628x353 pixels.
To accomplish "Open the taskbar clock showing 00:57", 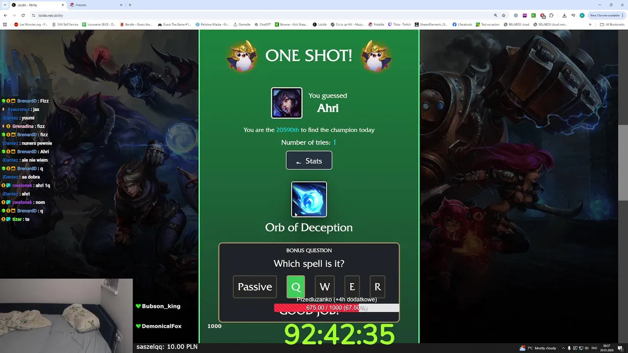I will (607, 348).
